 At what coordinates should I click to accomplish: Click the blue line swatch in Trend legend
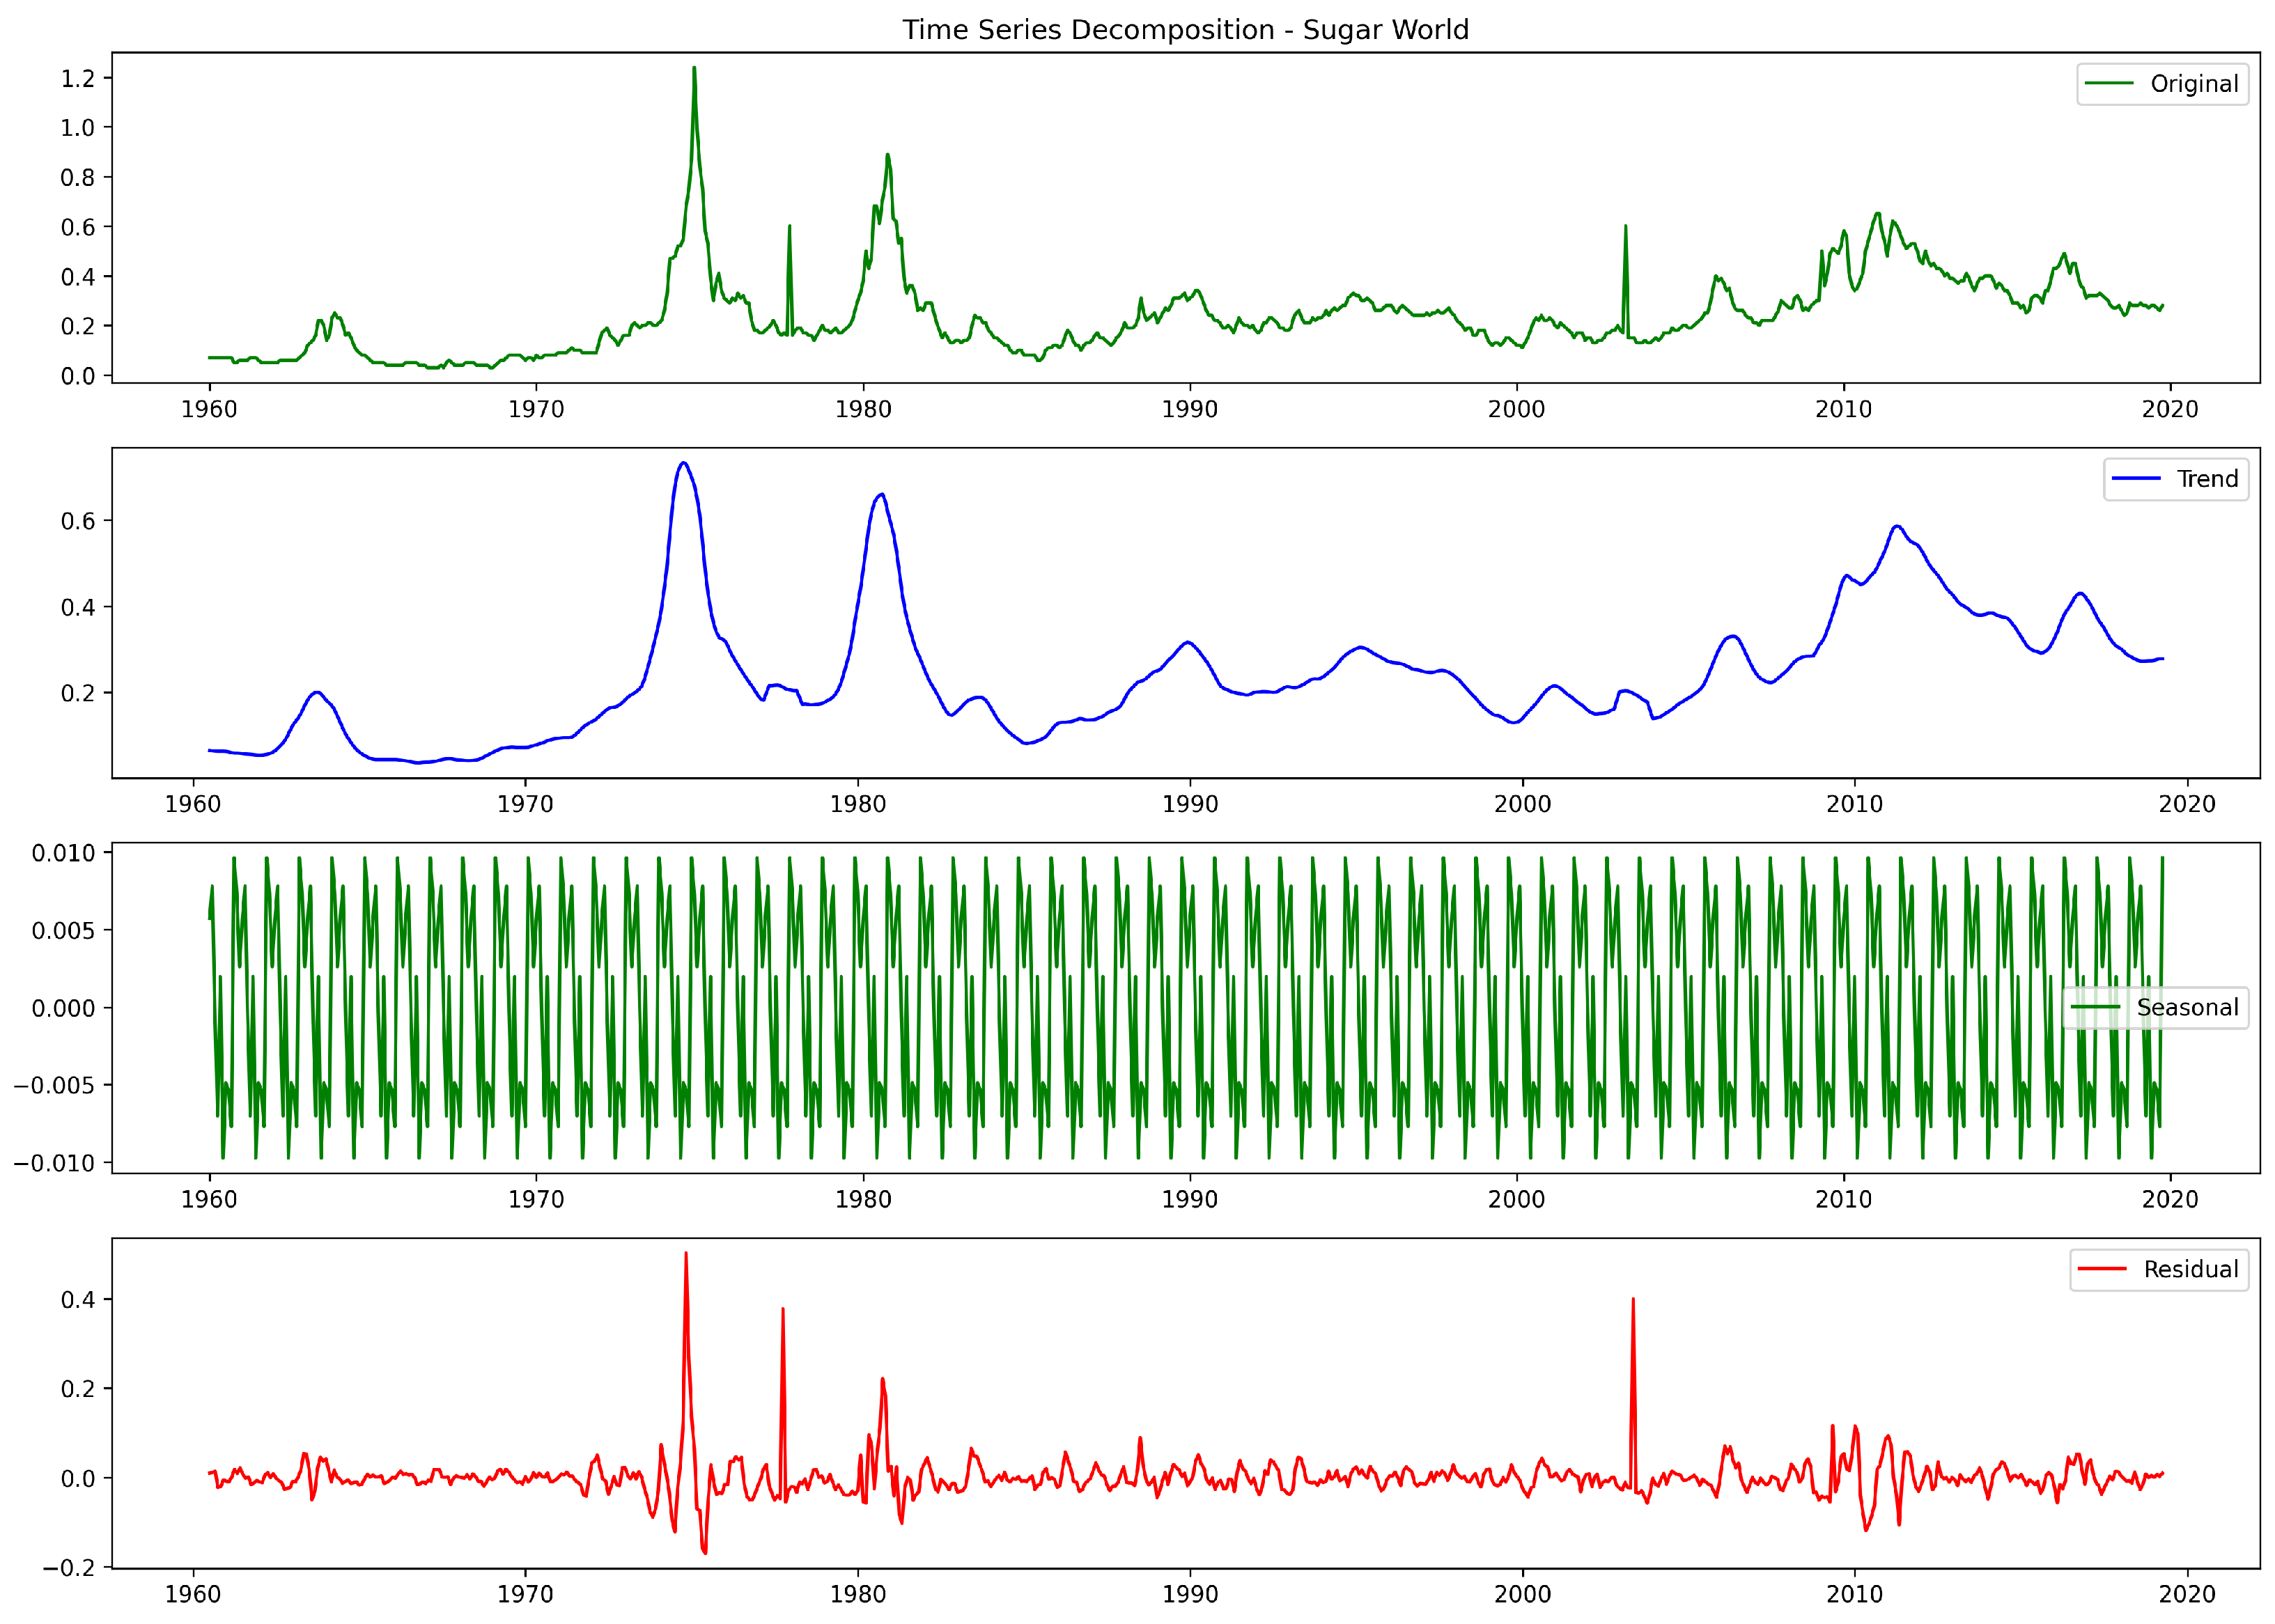click(x=2137, y=479)
